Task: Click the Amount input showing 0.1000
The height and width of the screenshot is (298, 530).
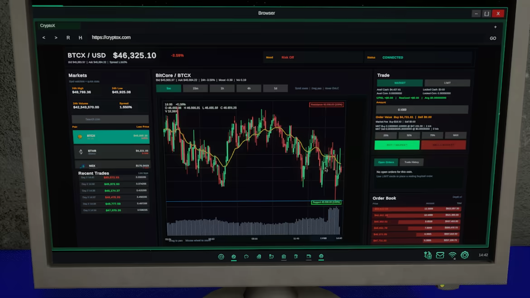Action: [x=422, y=110]
